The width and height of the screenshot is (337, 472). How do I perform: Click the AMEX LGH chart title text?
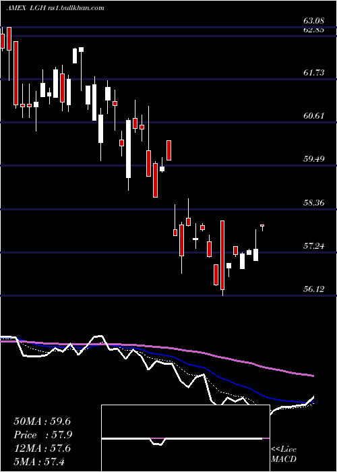pyautogui.click(x=55, y=8)
